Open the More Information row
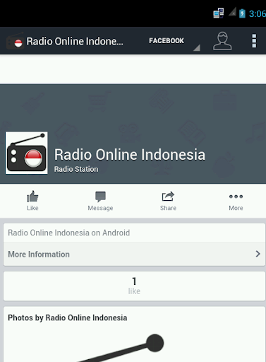This screenshot has height=362, width=266. tap(134, 255)
